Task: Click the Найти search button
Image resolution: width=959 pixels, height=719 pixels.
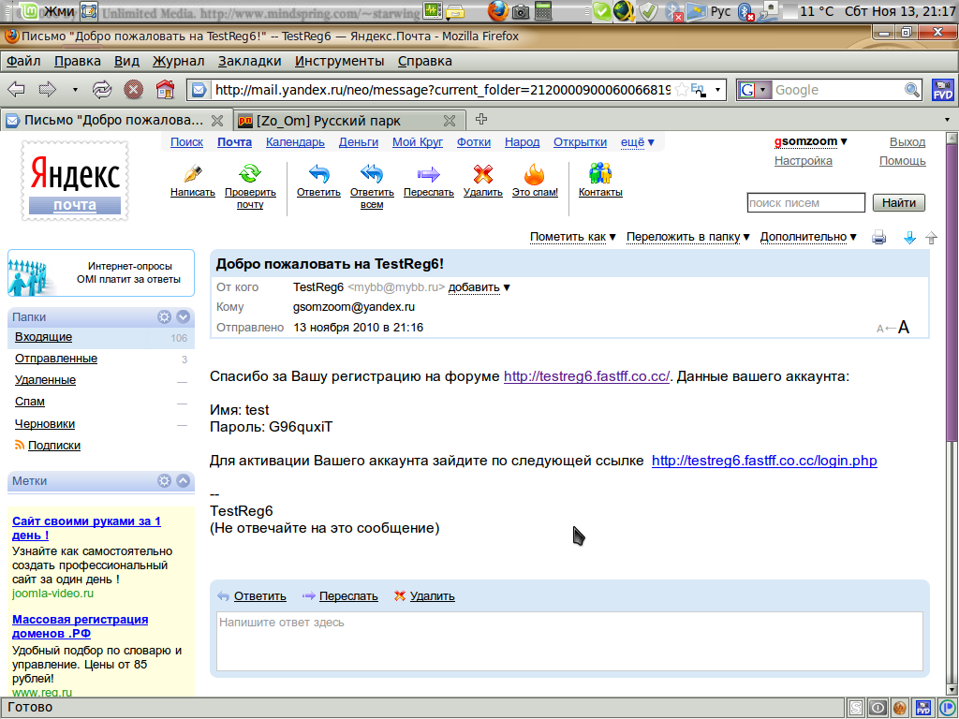Action: [898, 203]
